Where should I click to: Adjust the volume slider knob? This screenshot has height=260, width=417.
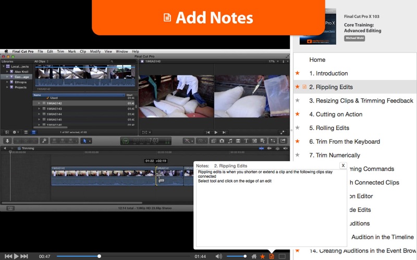(245, 256)
